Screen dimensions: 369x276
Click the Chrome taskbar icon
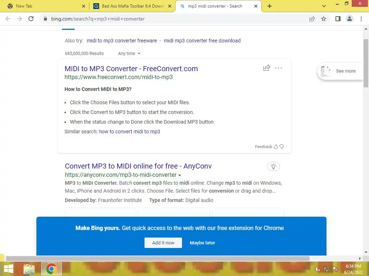coord(52,269)
